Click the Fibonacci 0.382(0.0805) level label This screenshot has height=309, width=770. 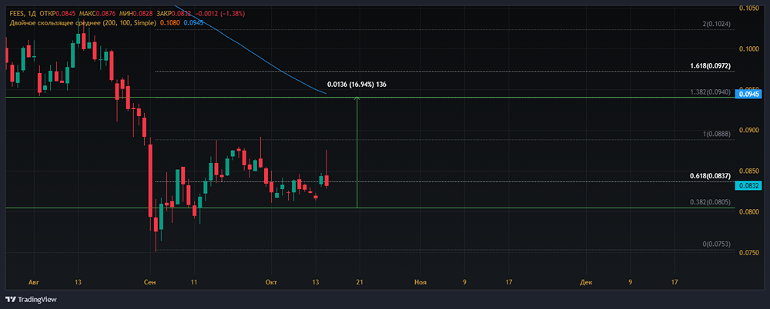712,201
